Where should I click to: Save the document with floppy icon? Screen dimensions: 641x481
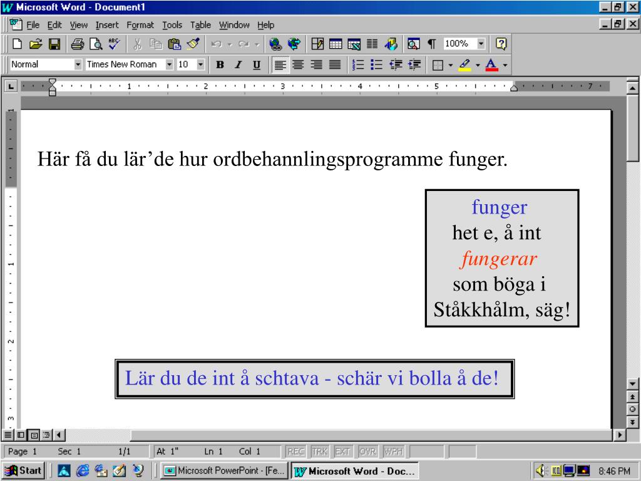(54, 43)
